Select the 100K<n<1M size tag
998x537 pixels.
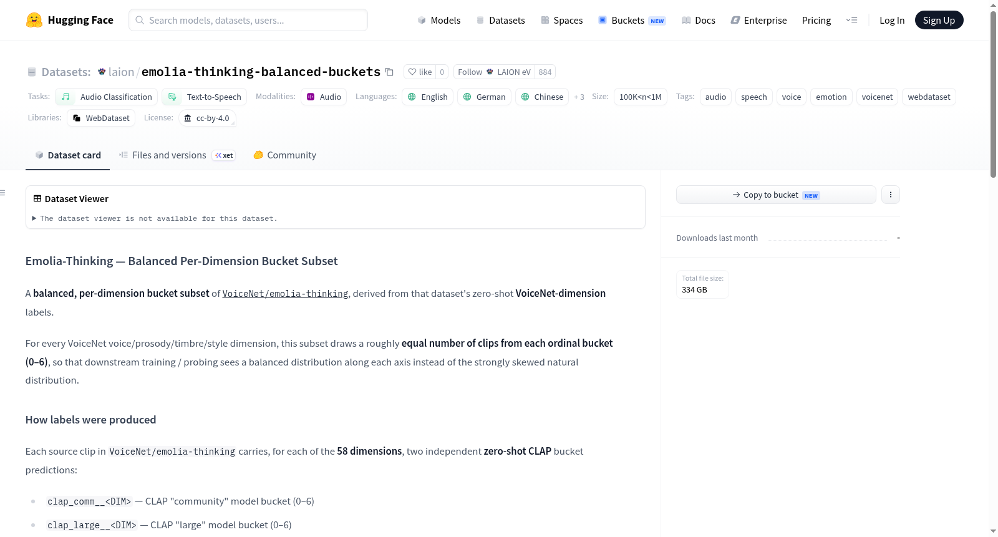(641, 97)
